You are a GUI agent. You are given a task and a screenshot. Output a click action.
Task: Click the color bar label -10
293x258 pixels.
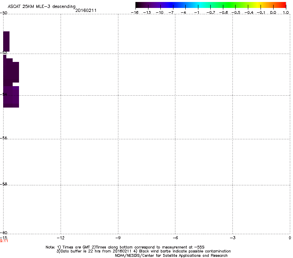(160, 13)
